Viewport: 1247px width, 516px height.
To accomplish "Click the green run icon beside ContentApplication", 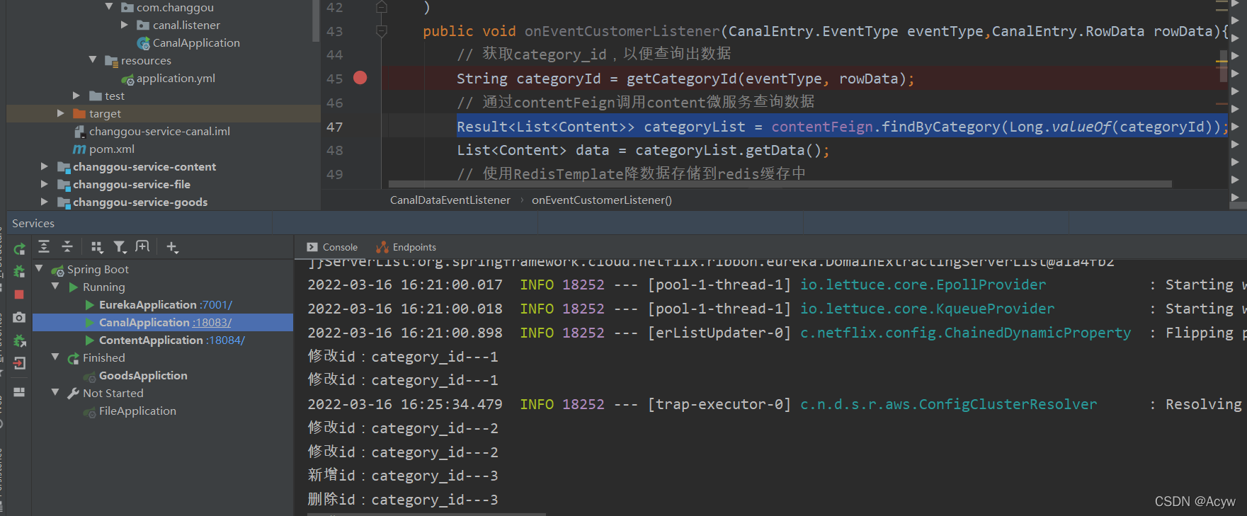I will [x=90, y=340].
